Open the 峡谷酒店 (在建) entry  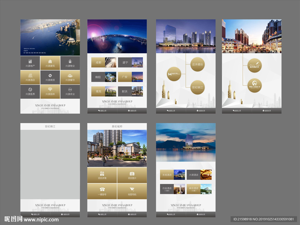(x=199, y=189)
